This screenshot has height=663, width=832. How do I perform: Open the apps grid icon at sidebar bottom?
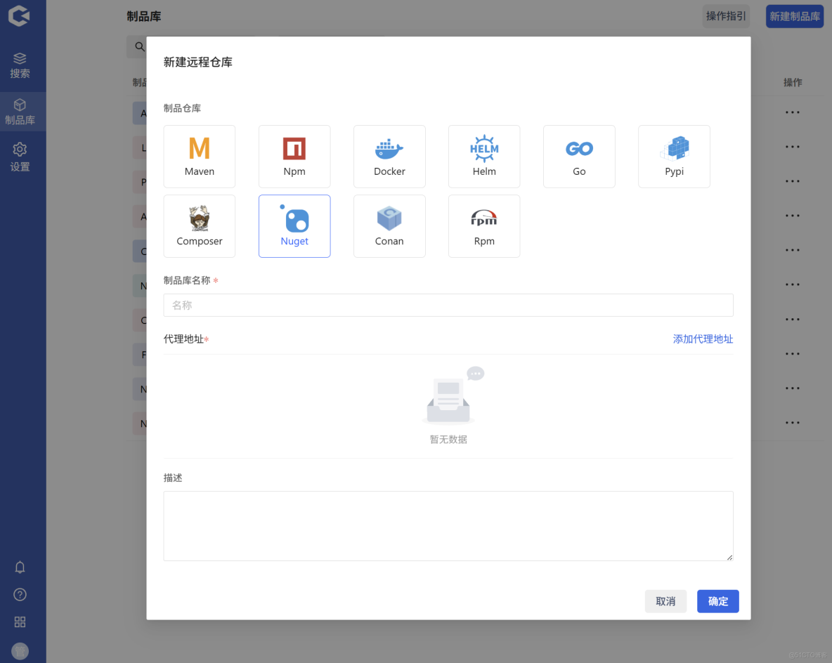pyautogui.click(x=20, y=622)
